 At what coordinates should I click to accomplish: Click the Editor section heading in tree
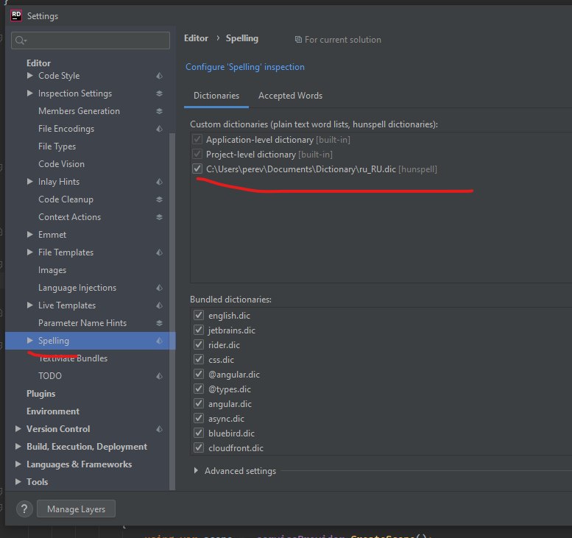[x=39, y=63]
